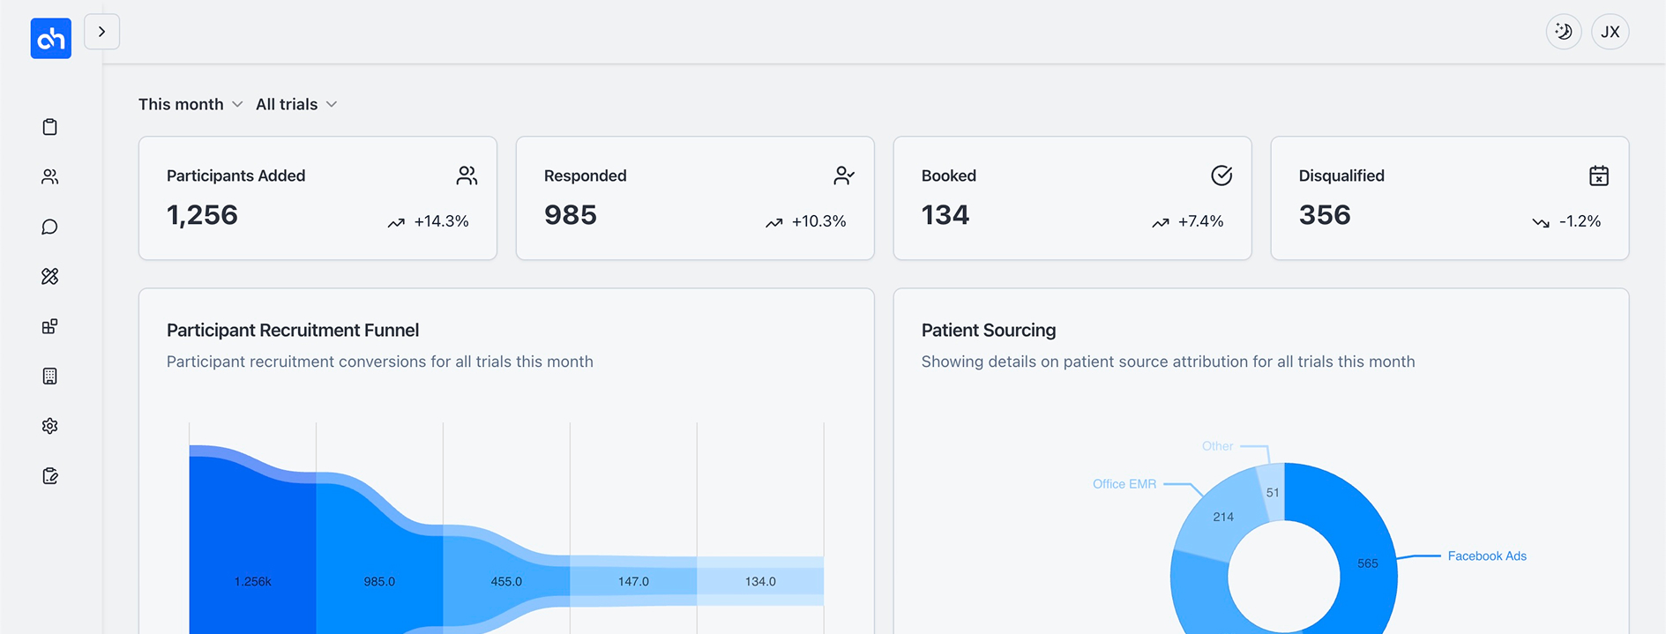This screenshot has width=1666, height=634.
Task: Click the 1.256k funnel stage segment
Action: point(251,580)
